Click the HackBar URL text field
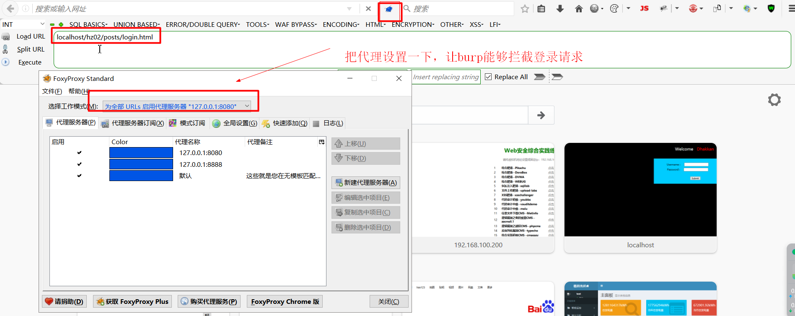 point(422,49)
